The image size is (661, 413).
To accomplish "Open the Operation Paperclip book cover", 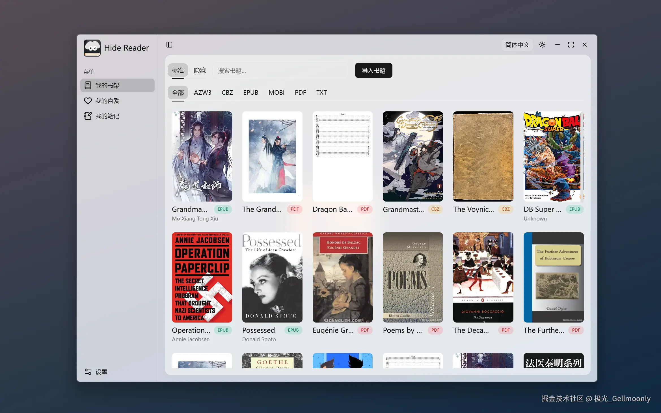I will point(202,277).
